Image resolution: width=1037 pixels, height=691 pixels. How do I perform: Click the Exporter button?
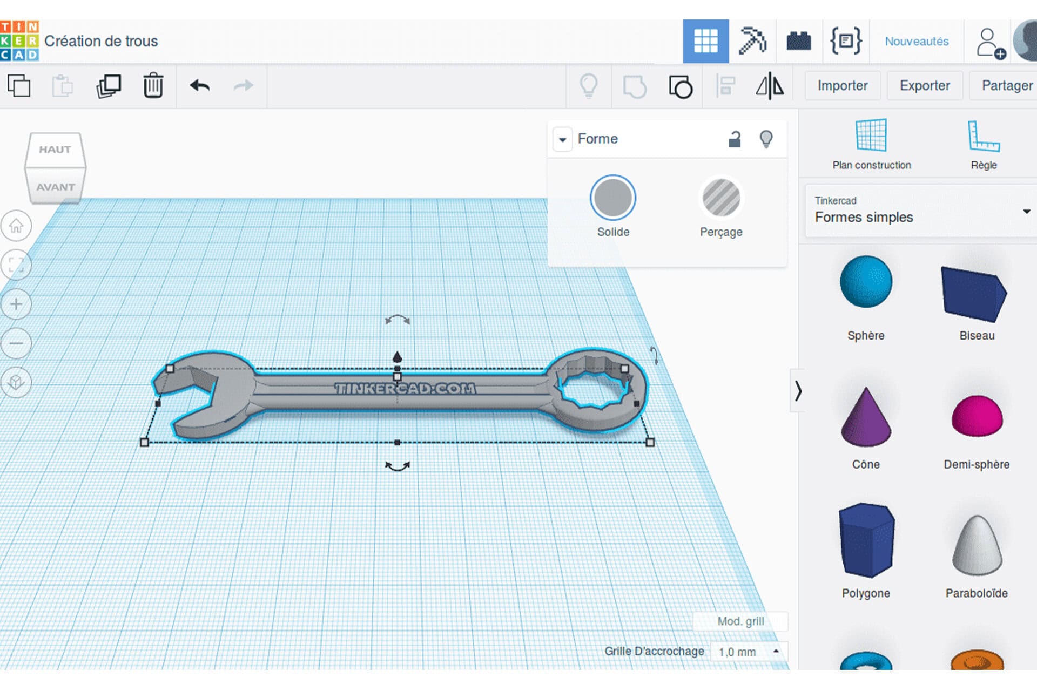coord(924,85)
